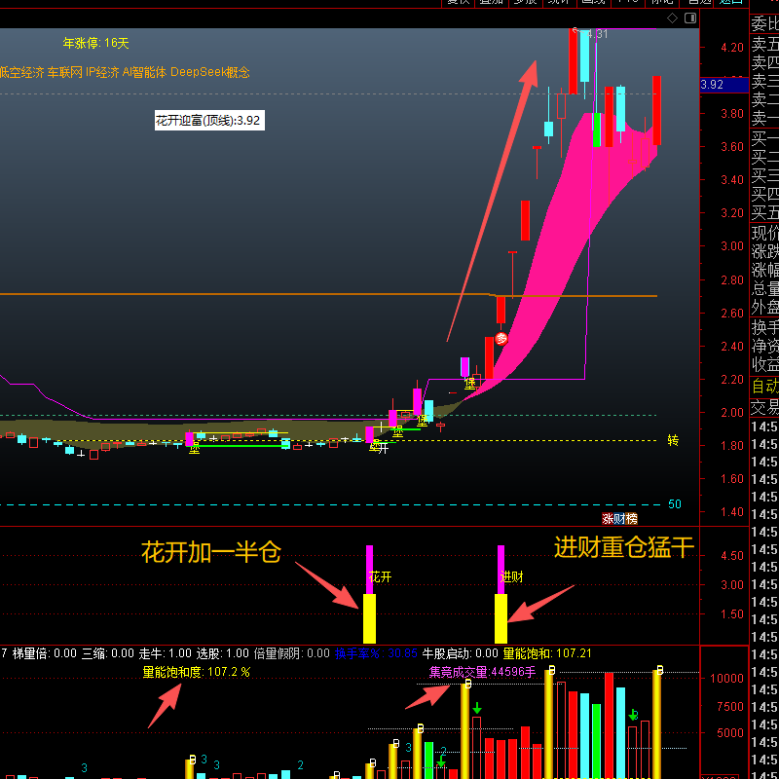Click the 三缩: 0.00 indicator value
Screen dimensions: 779x779
(x=108, y=653)
